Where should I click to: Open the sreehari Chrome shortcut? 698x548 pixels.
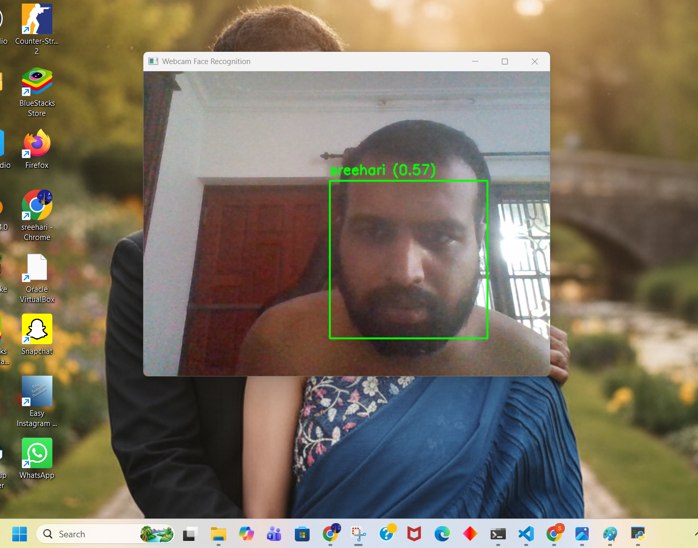[x=36, y=205]
